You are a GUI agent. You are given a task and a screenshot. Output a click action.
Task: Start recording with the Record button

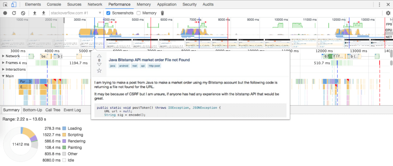[5, 13]
